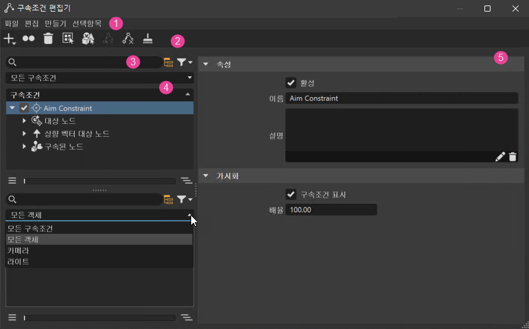Image resolution: width=529 pixels, height=329 pixels.
Task: Click the 이름 field containing Aim Constraint
Action: [x=402, y=98]
